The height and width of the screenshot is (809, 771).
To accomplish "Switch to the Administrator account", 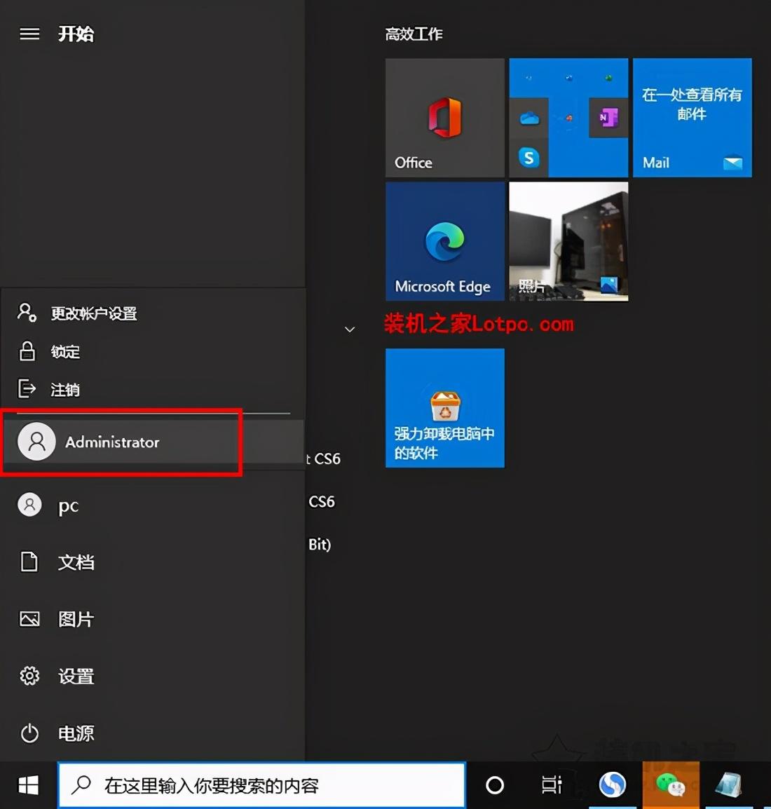I will [x=112, y=442].
